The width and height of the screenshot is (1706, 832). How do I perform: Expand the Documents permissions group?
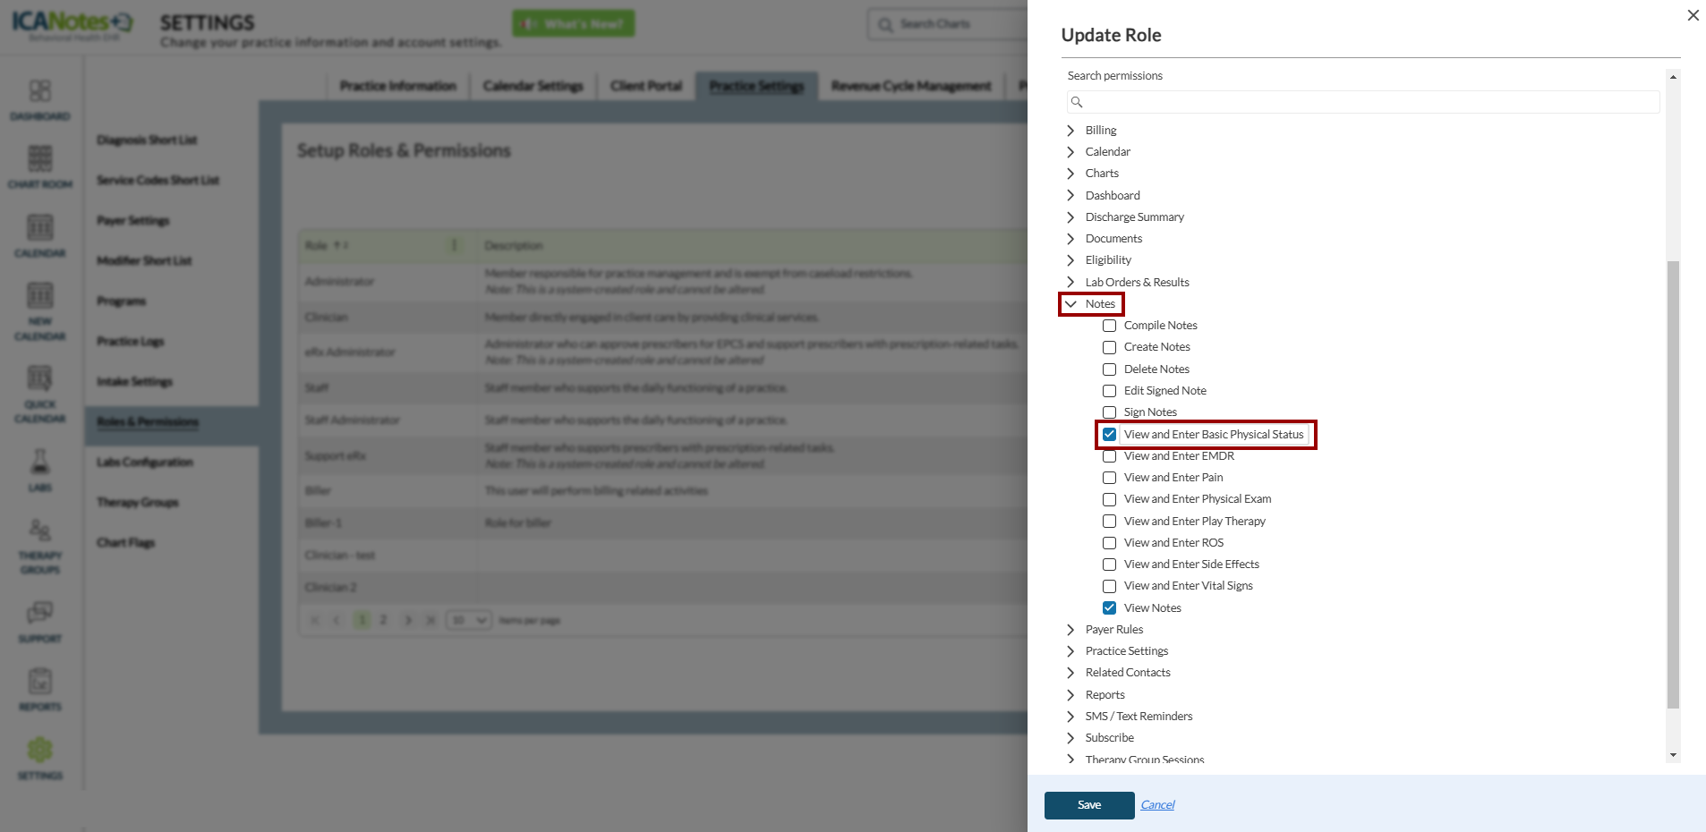click(x=1071, y=239)
